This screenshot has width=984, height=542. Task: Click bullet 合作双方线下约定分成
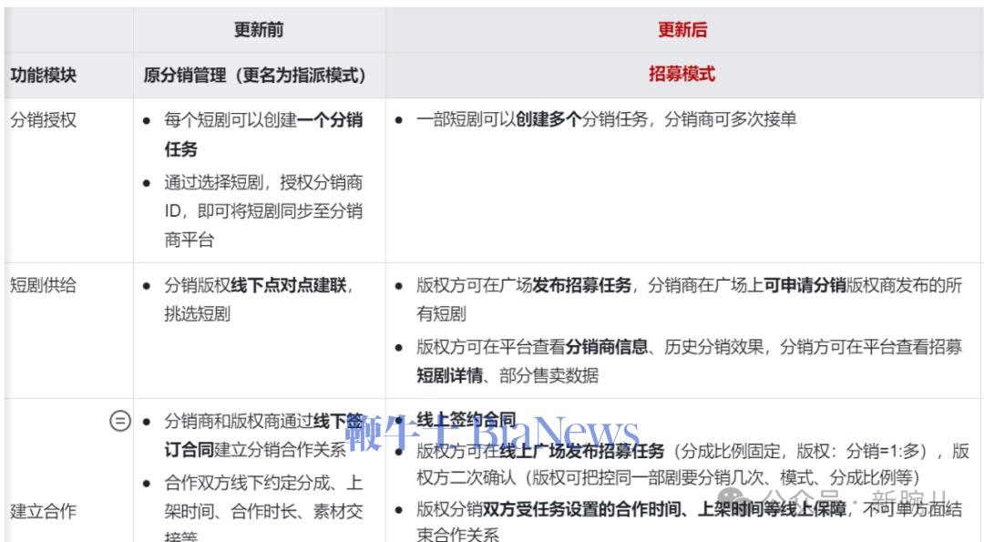(x=263, y=509)
